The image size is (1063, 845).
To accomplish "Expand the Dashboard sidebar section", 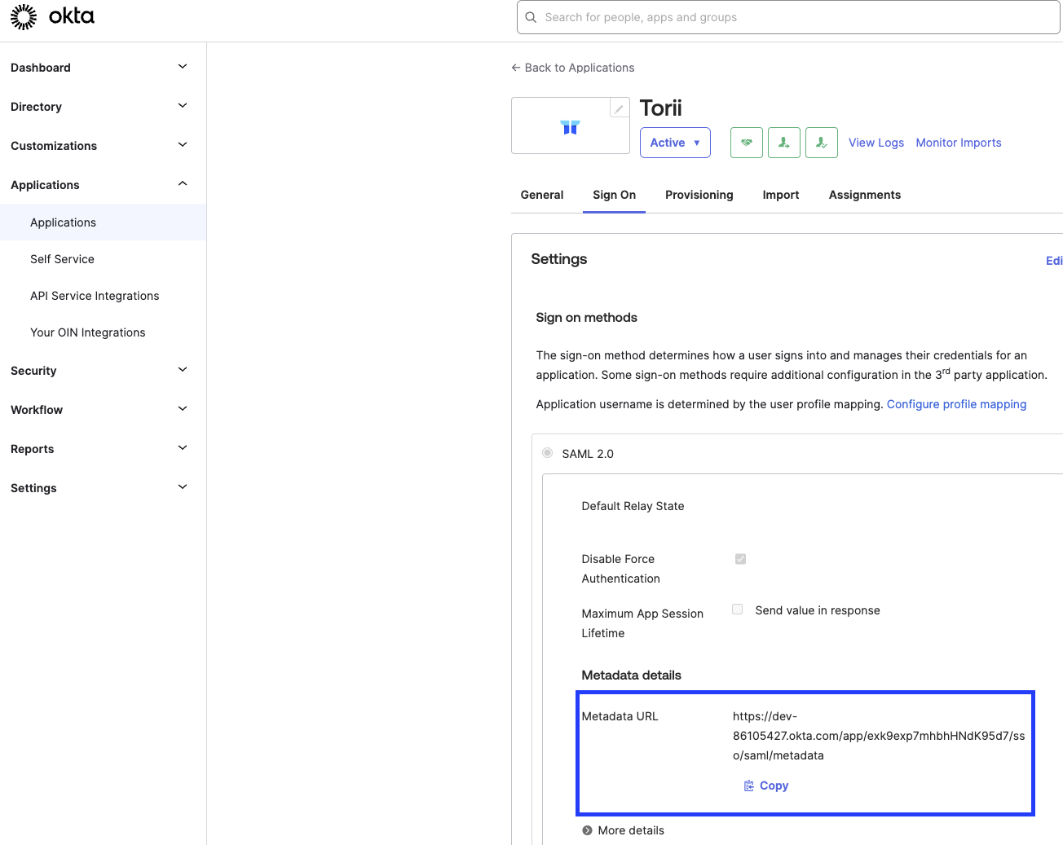I will click(183, 67).
